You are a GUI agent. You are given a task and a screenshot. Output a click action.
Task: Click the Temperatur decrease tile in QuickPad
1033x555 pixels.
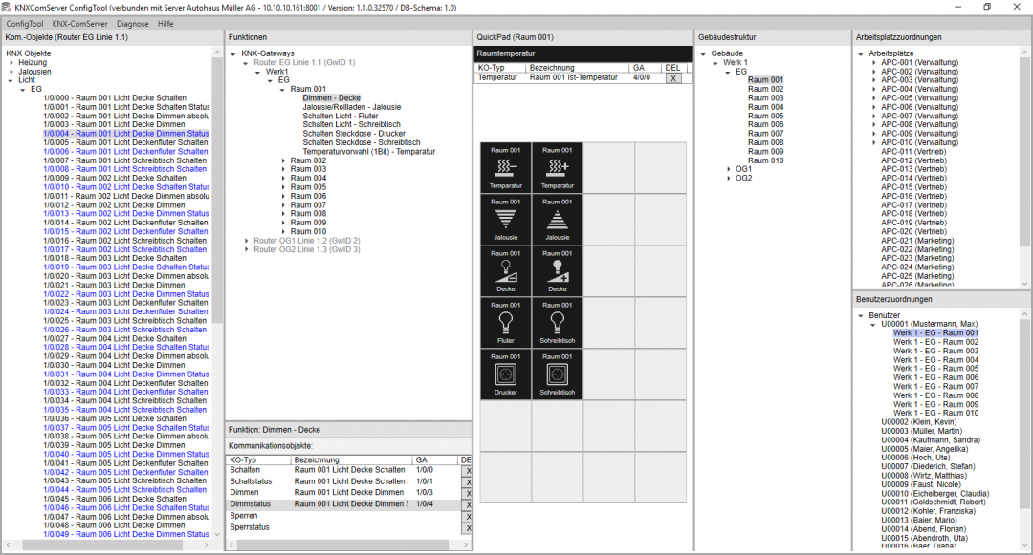tap(506, 168)
